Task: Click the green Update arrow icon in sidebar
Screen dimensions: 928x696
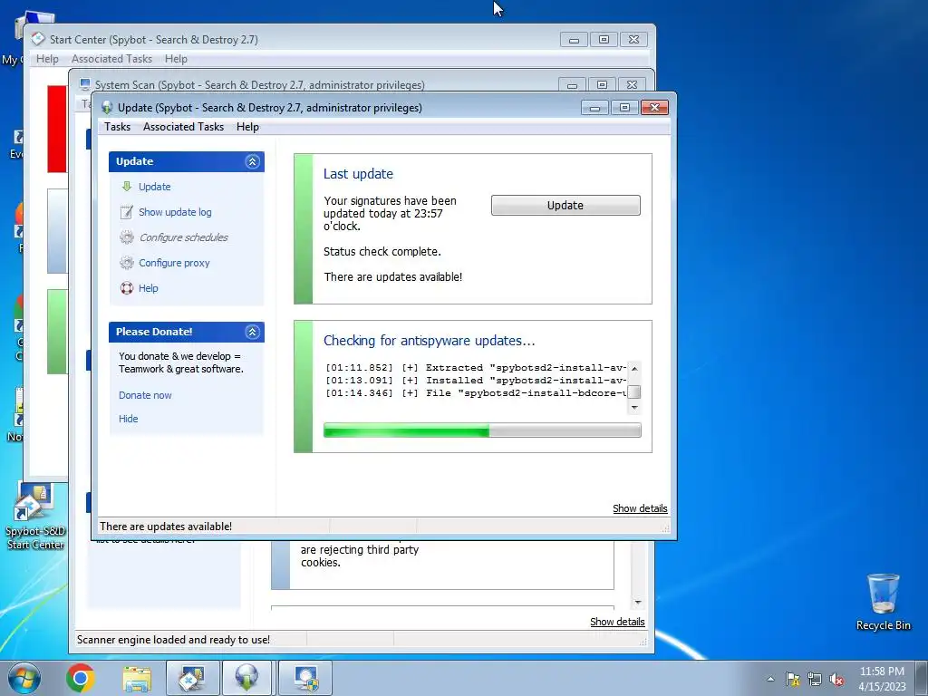Action: coord(126,187)
